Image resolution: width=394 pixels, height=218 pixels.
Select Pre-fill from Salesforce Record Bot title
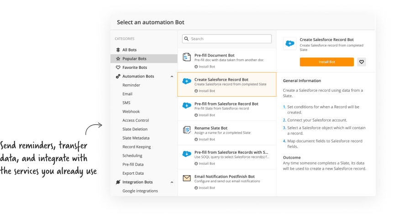(226, 104)
